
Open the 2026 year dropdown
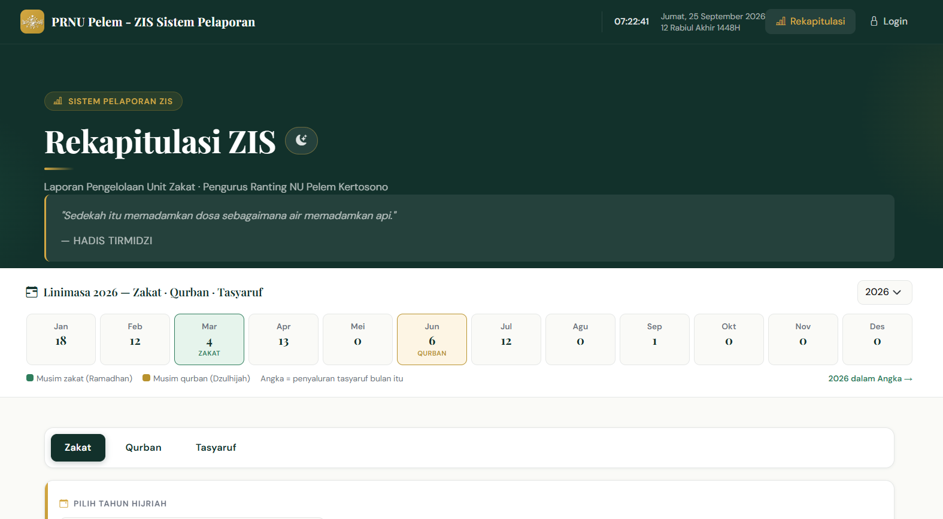[x=884, y=292]
